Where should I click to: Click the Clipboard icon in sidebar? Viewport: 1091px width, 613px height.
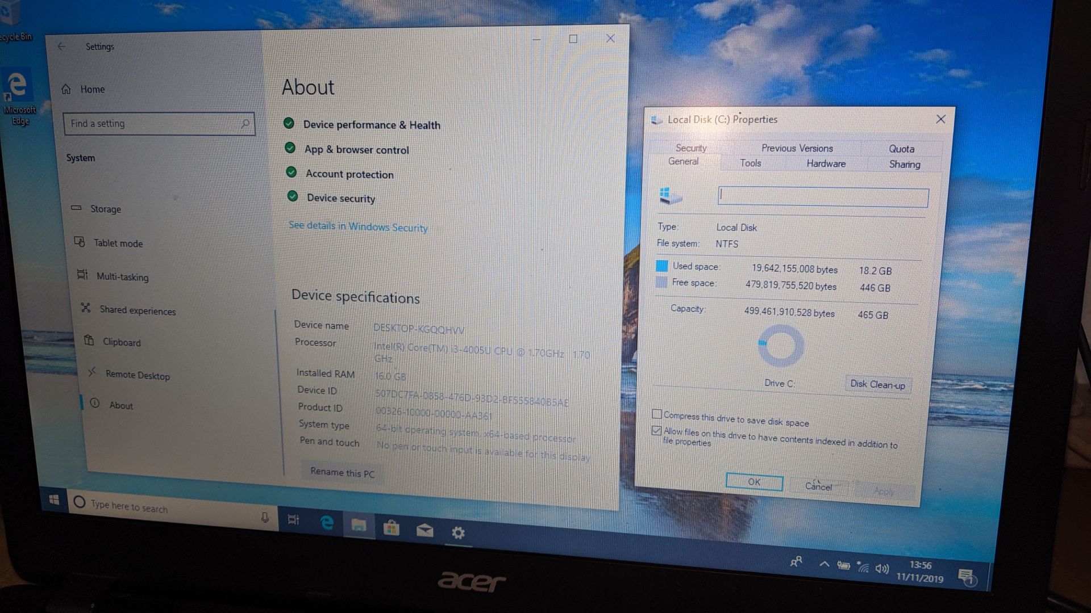[88, 342]
